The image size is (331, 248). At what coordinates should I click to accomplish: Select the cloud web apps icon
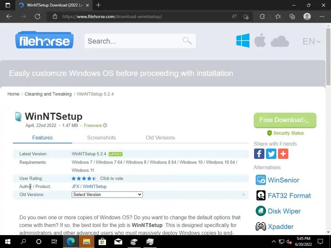click(x=280, y=41)
